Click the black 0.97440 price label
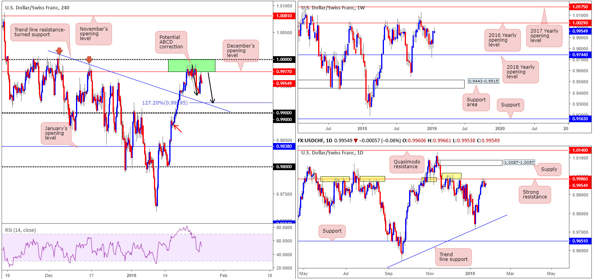 pyautogui.click(x=581, y=55)
